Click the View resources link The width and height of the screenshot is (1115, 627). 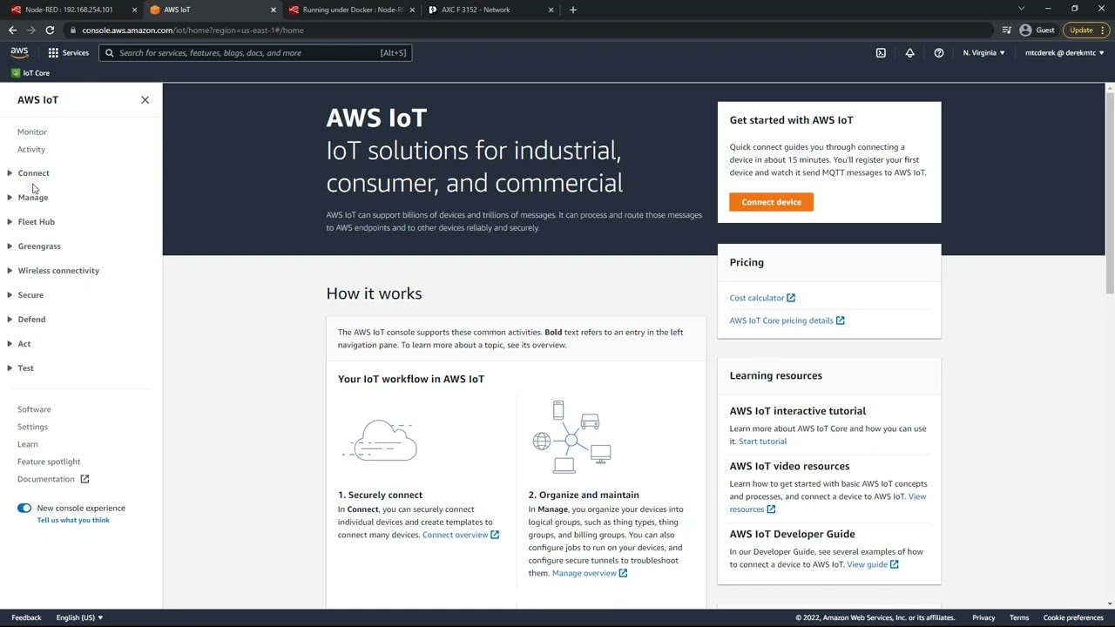pos(828,502)
